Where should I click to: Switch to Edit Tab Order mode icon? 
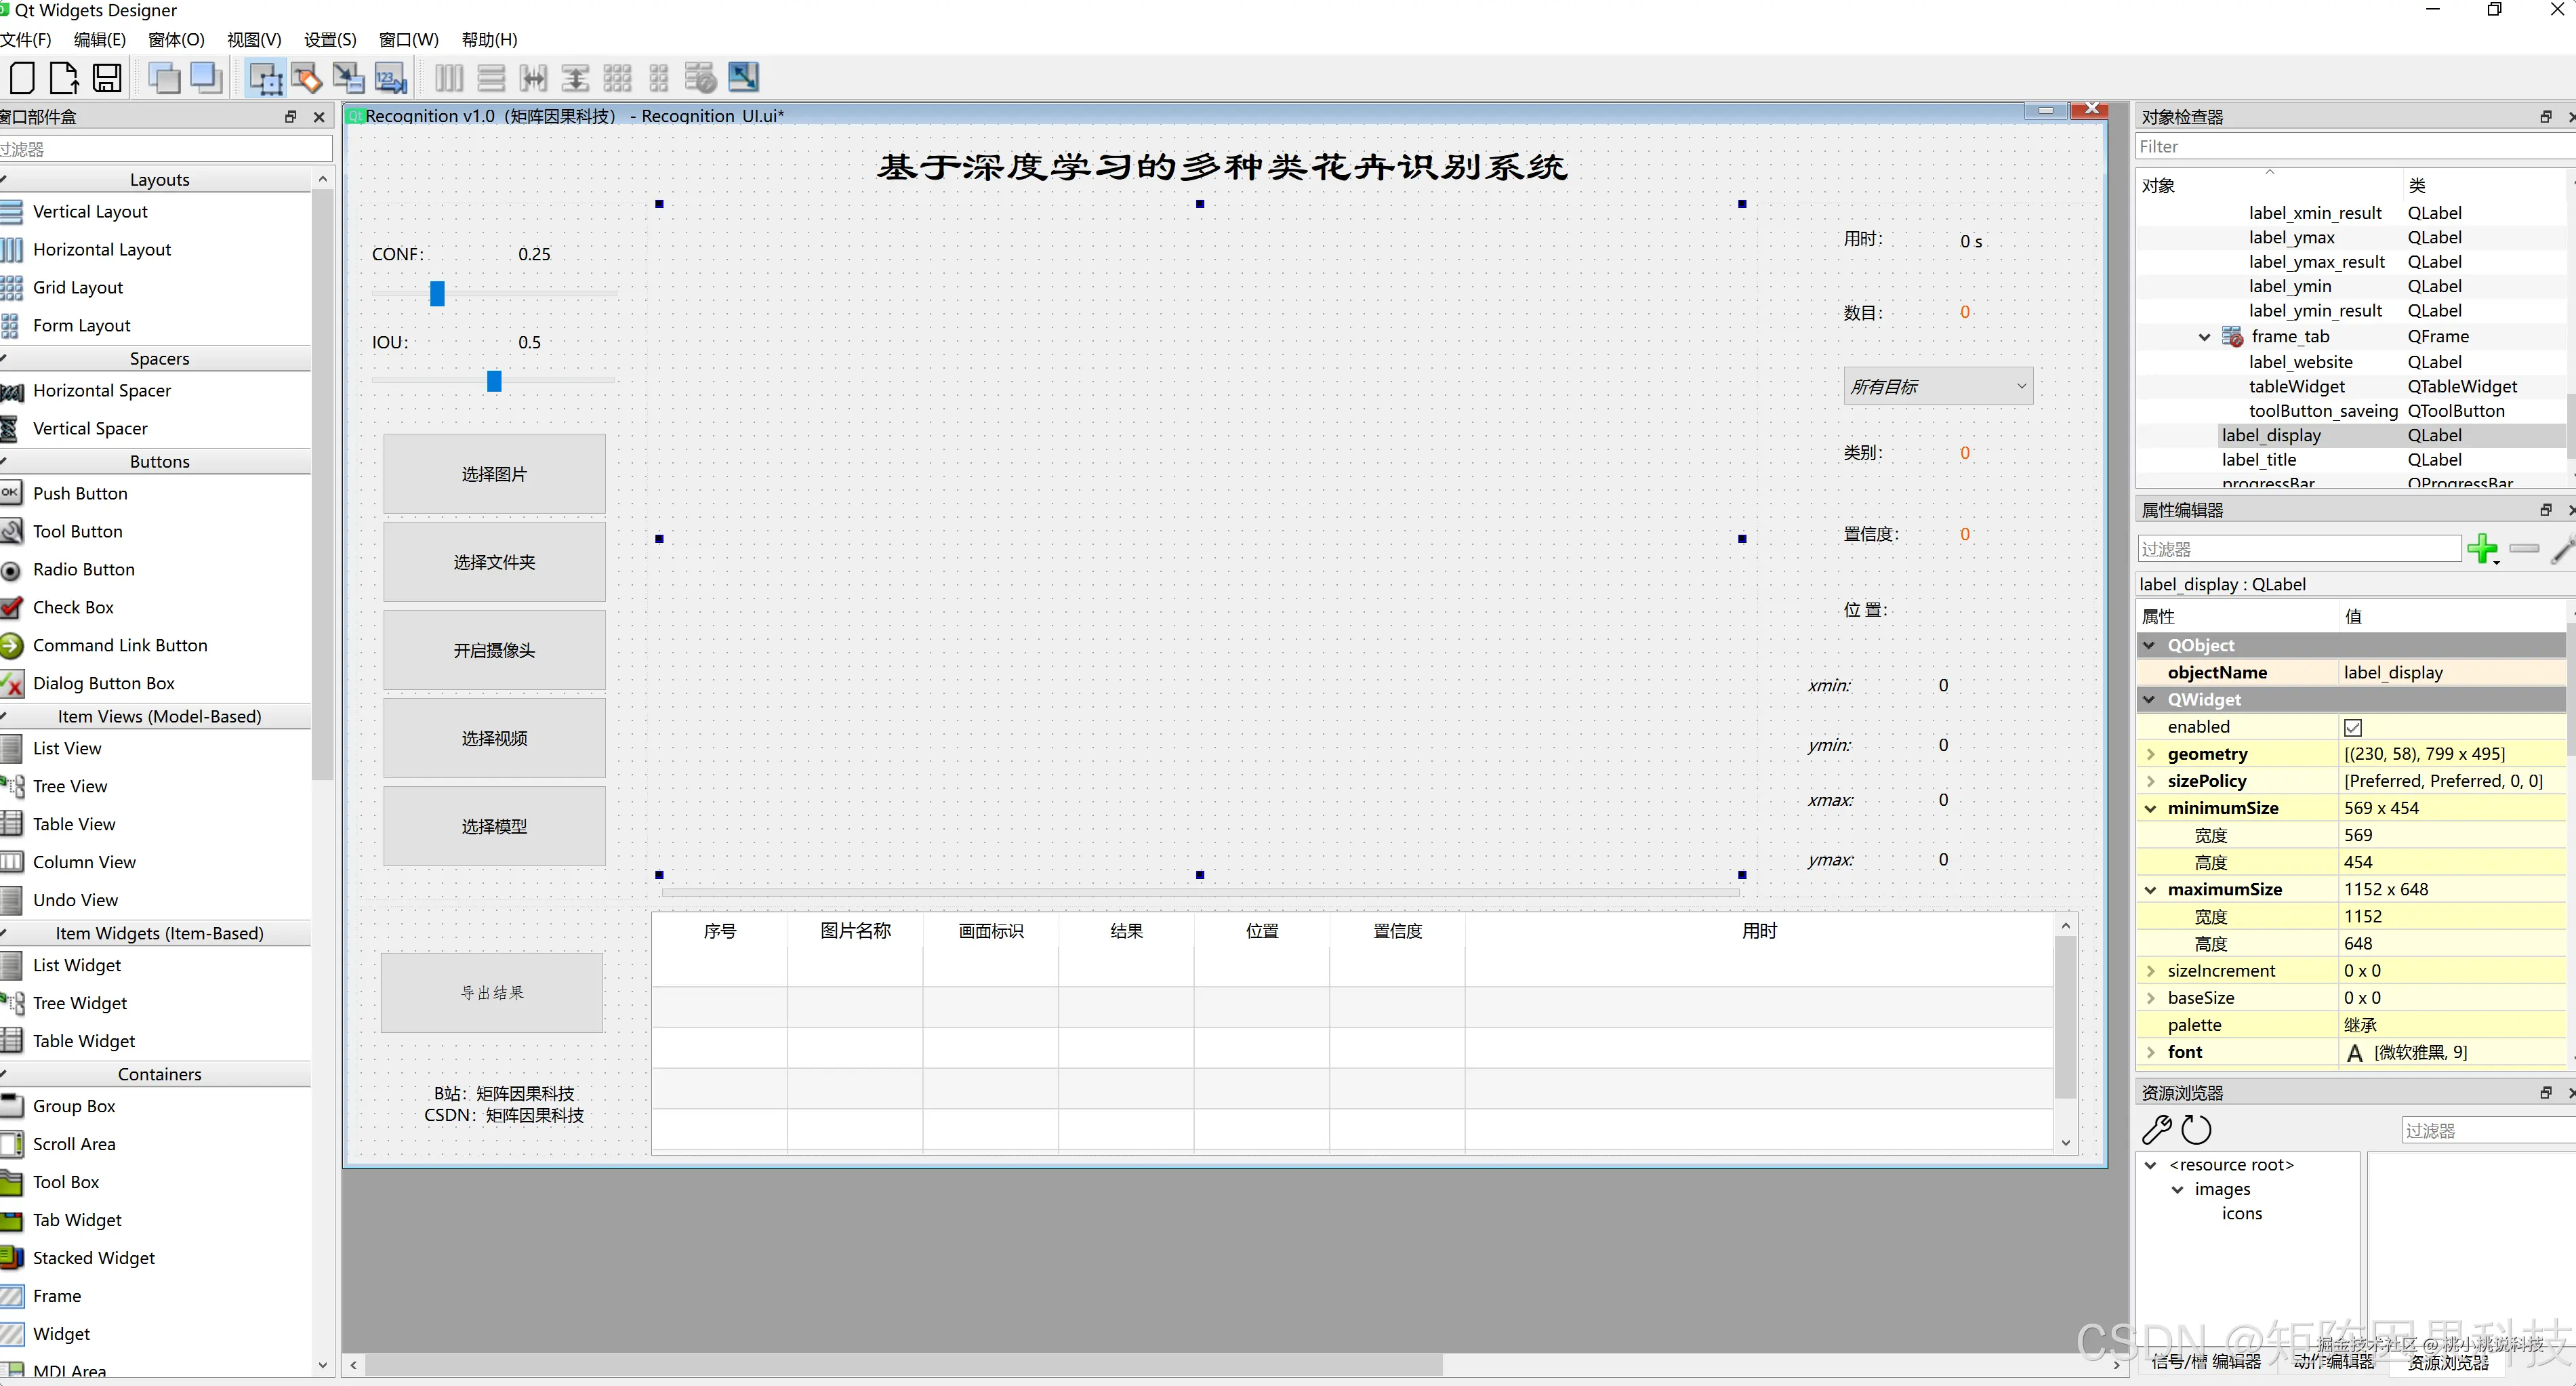[x=390, y=78]
